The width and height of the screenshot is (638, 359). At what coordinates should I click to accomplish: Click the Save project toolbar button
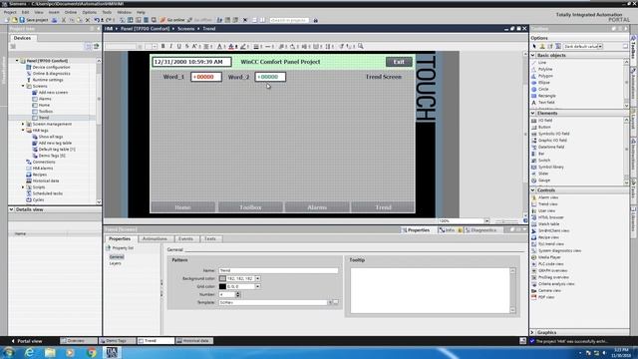33,20
